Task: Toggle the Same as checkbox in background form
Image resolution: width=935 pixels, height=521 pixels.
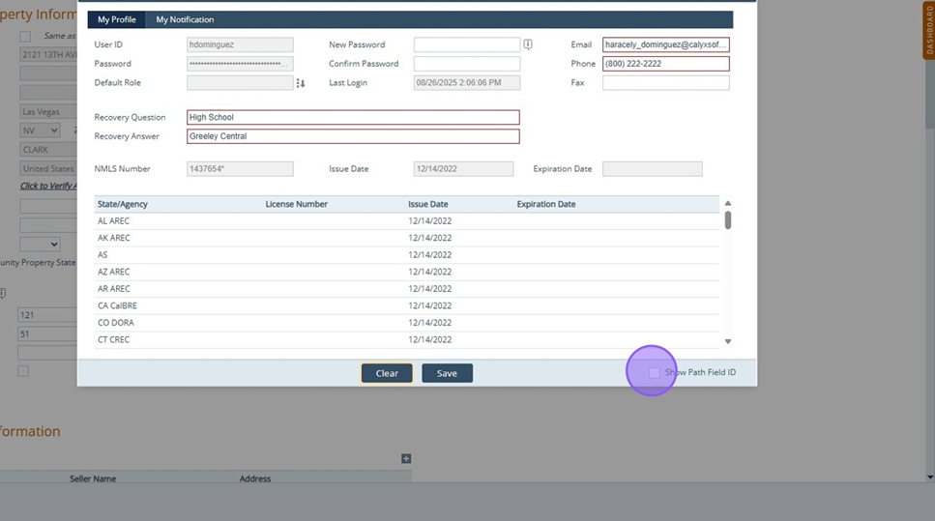Action: tap(25, 37)
